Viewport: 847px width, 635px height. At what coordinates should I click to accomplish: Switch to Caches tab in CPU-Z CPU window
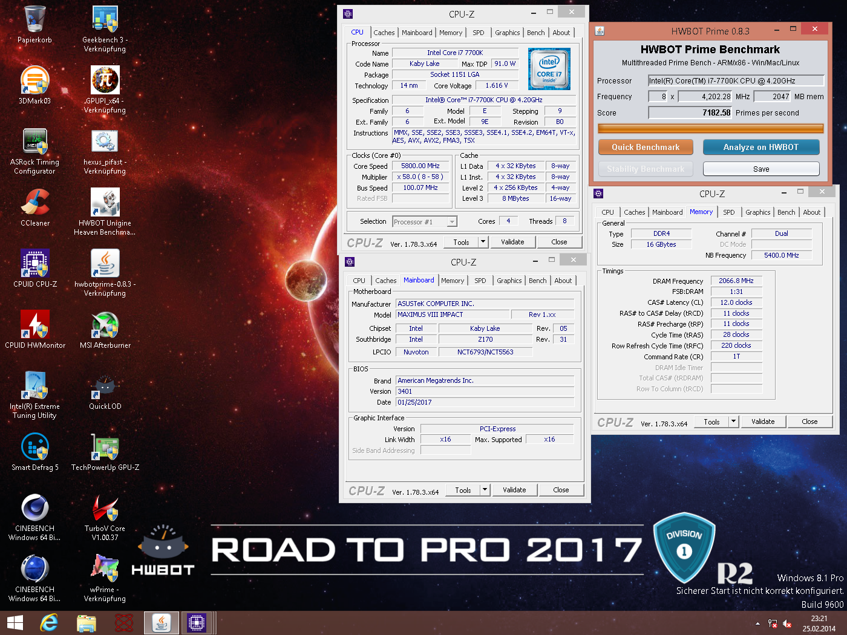click(x=384, y=33)
